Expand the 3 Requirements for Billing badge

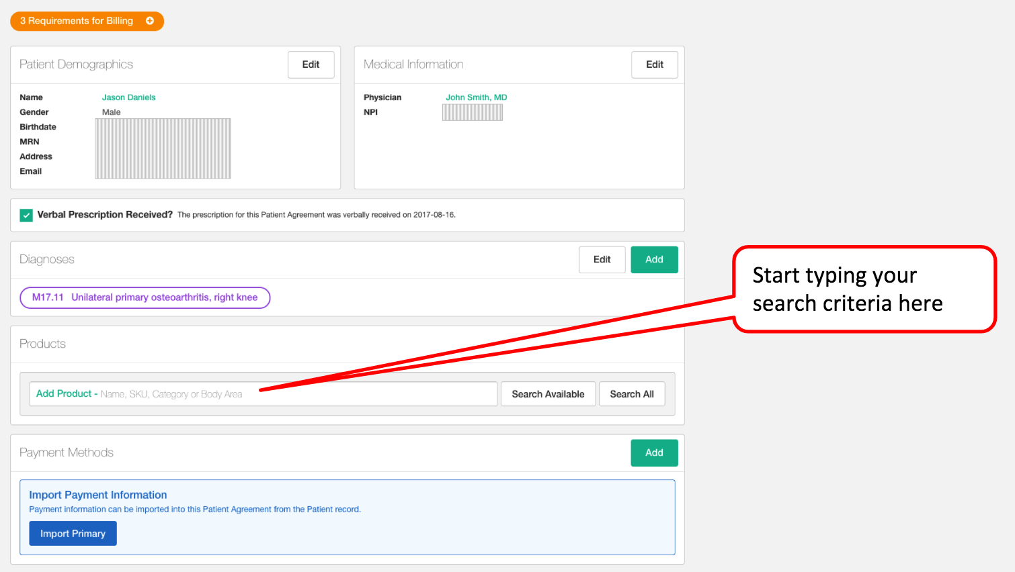pos(77,21)
